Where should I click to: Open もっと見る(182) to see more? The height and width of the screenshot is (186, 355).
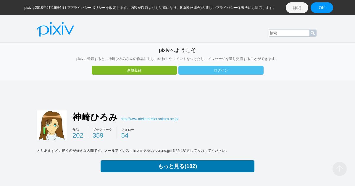click(177, 166)
